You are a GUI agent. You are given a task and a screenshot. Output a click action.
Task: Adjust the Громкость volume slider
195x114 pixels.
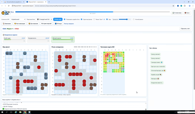[127, 19]
